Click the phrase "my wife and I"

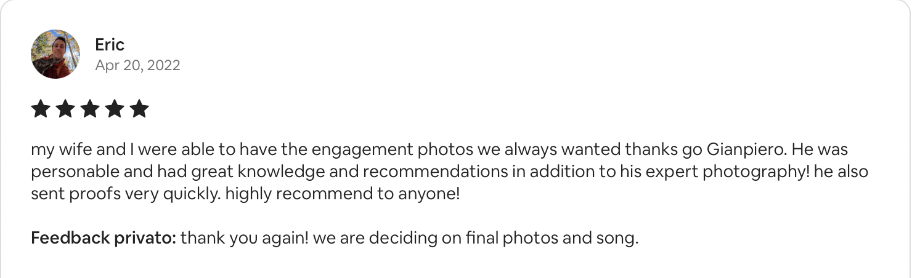pos(76,149)
